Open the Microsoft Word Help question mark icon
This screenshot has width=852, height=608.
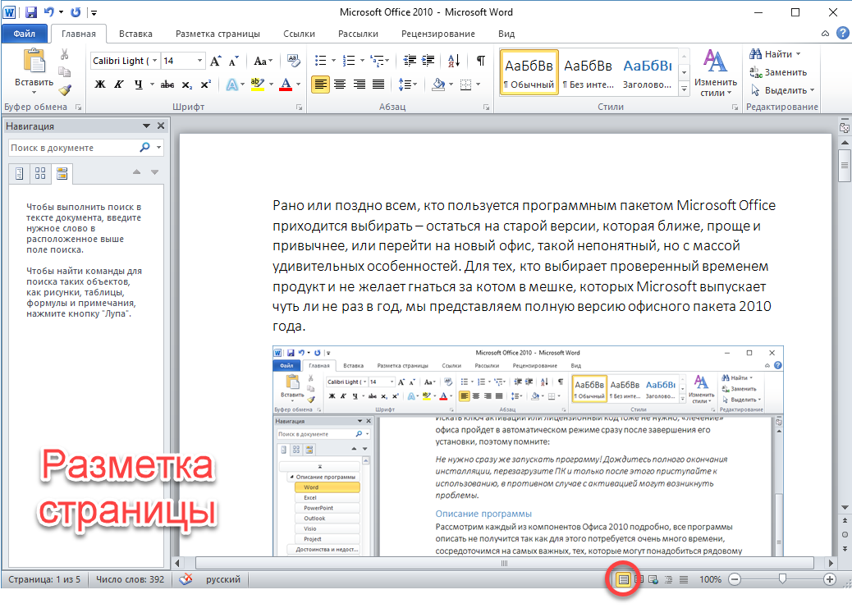(x=842, y=34)
